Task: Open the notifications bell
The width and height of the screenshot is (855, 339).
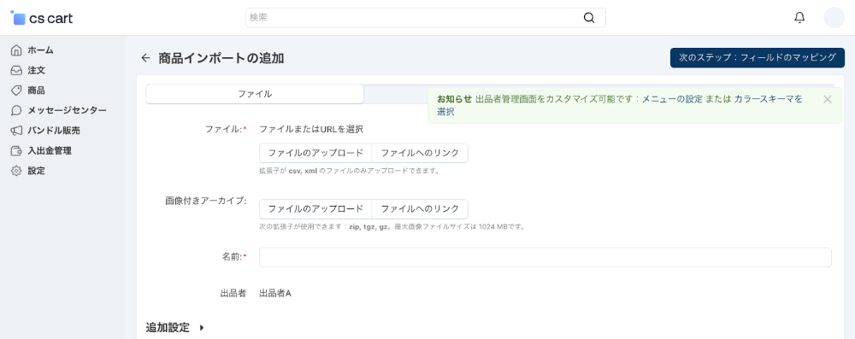Action: pyautogui.click(x=799, y=17)
